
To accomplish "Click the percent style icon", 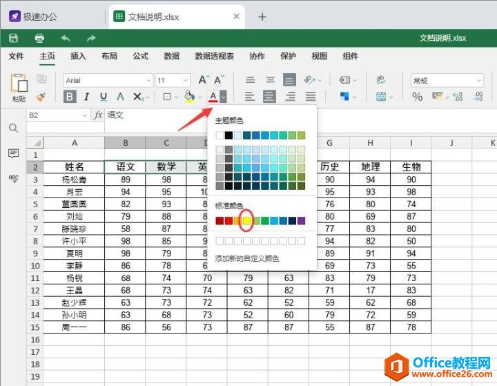I will coord(417,97).
